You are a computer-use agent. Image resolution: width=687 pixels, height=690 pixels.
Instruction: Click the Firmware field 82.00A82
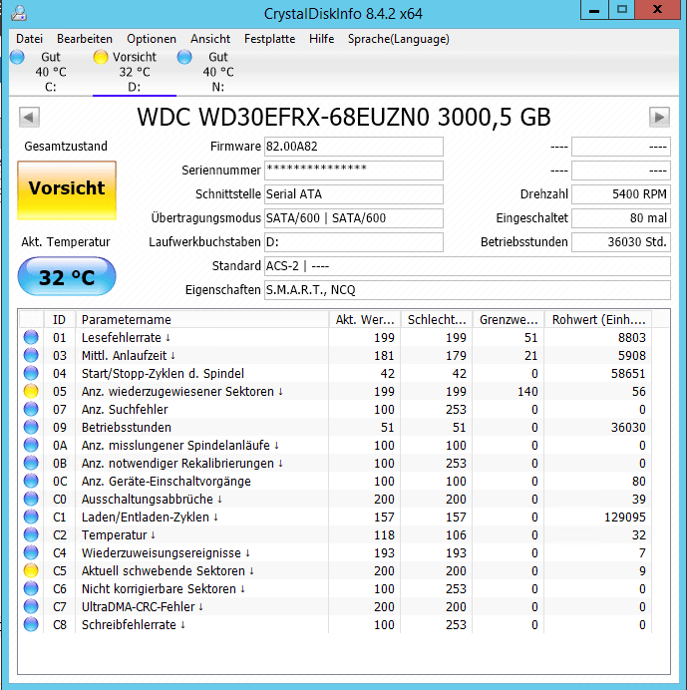353,147
